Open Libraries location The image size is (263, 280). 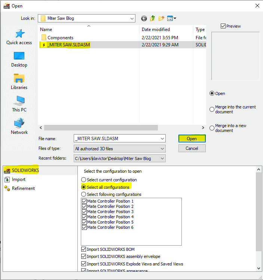click(x=19, y=82)
